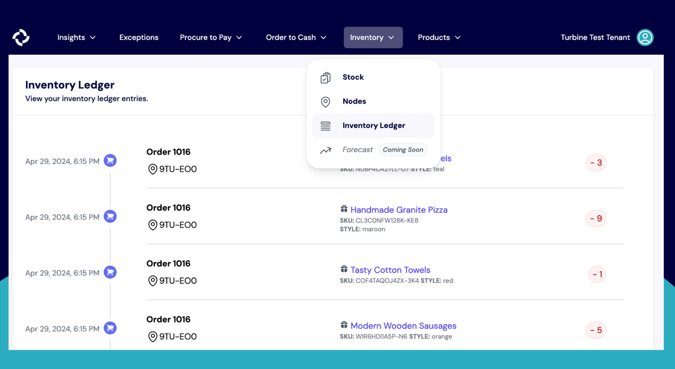Click the Nodes location pin icon
Image resolution: width=675 pixels, height=369 pixels.
pyautogui.click(x=325, y=102)
